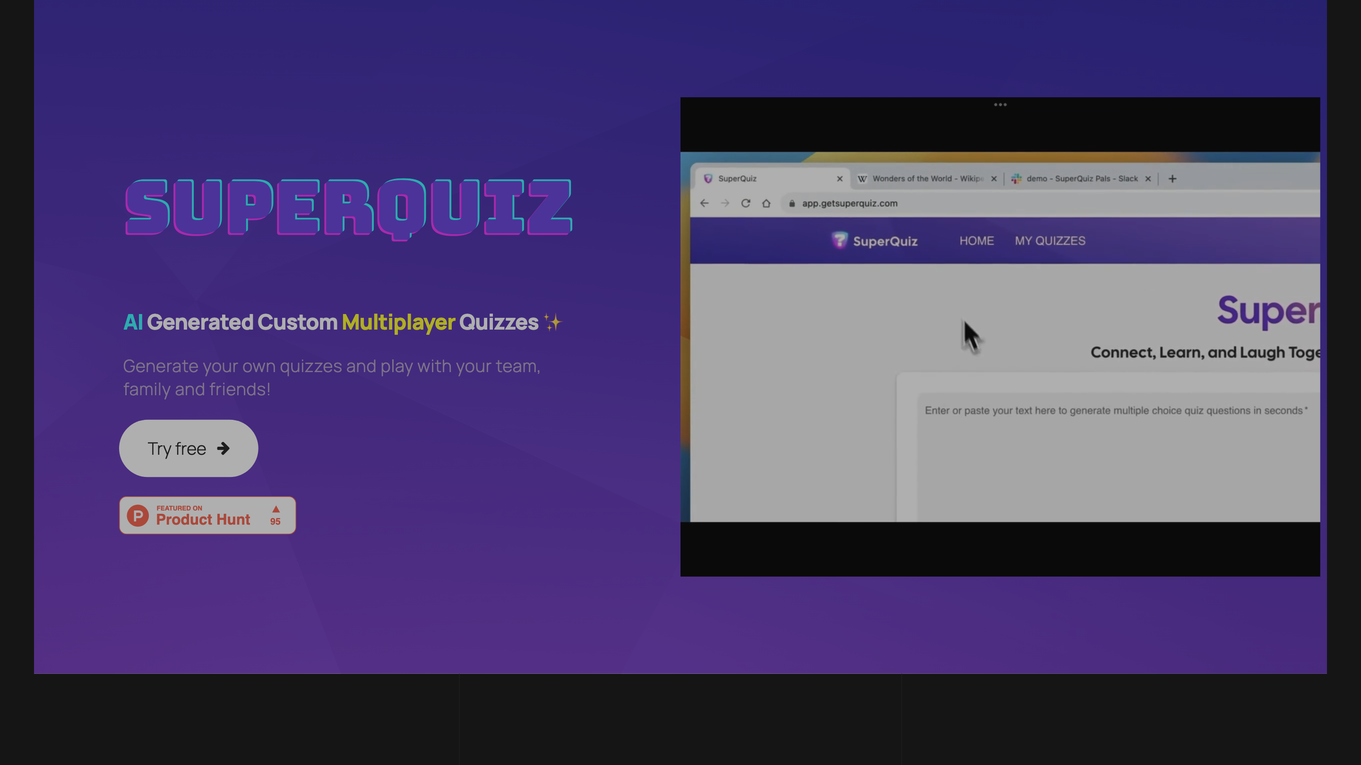Open a new browser tab with the plus
Screen dimensions: 1361x765
[1172, 178]
